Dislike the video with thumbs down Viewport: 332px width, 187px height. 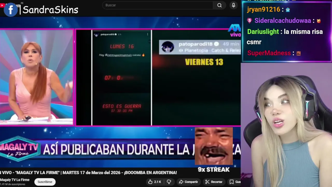pos(169,182)
